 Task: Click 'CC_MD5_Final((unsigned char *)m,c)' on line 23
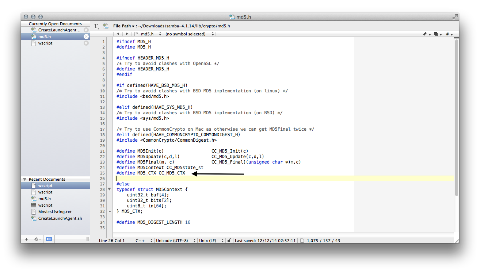[x=256, y=162]
